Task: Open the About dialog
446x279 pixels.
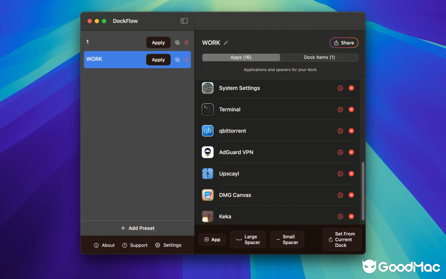Action: (x=104, y=245)
